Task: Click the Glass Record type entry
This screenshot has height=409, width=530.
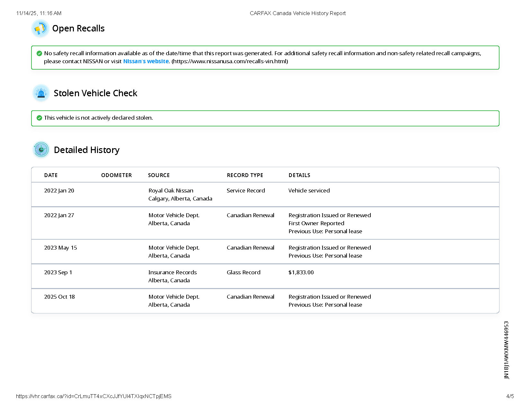Action: (243, 272)
